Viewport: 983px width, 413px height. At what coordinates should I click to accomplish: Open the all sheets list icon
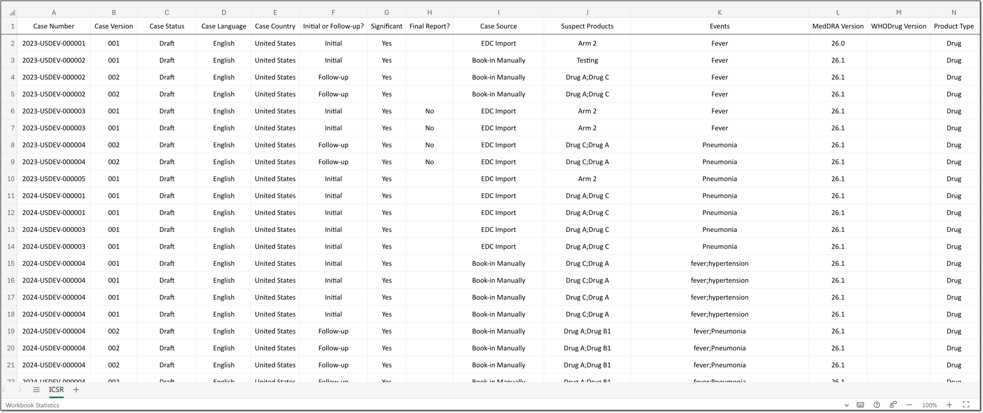(36, 390)
